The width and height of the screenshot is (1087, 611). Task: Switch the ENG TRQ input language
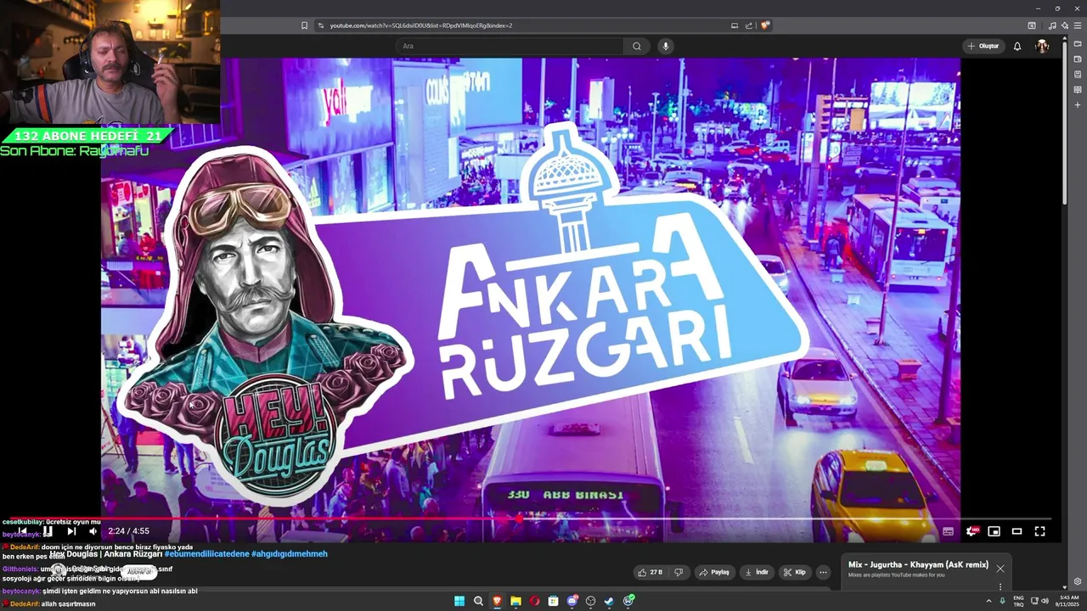1018,601
